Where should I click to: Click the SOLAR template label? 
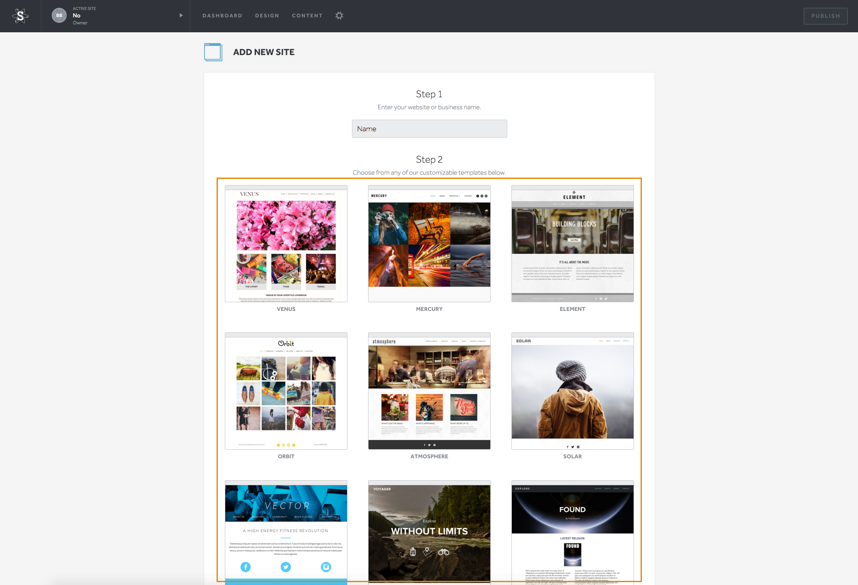[x=573, y=457]
